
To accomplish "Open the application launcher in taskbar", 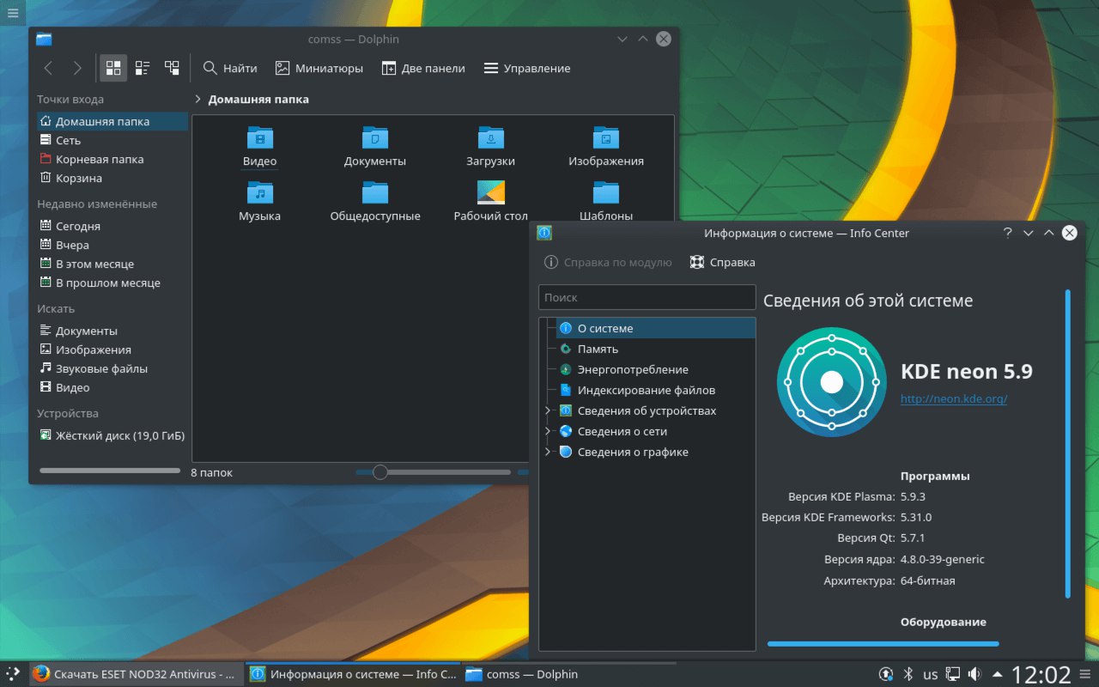I will pyautogui.click(x=13, y=674).
